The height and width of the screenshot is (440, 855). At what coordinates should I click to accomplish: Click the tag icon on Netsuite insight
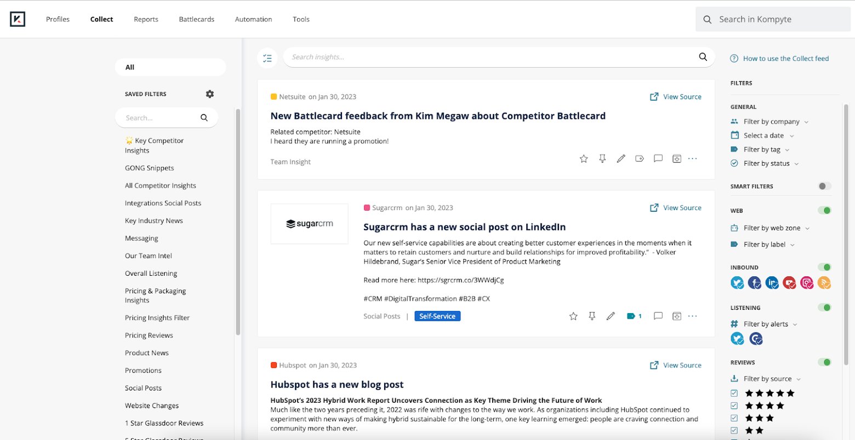tap(640, 159)
